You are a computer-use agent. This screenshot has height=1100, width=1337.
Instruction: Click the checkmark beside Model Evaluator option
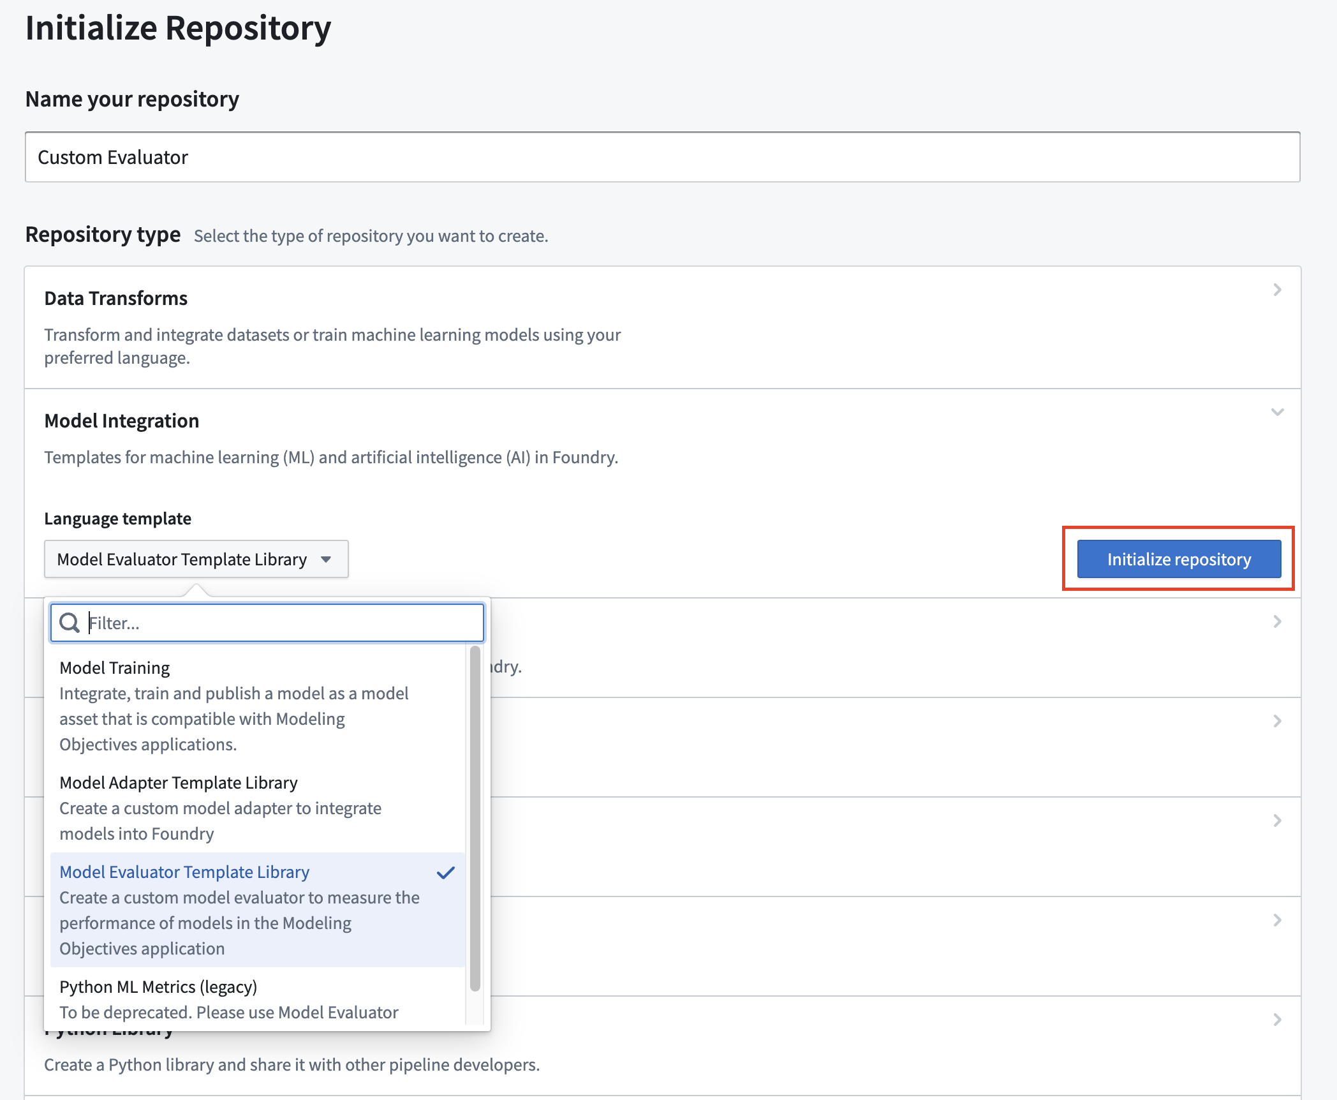pos(446,872)
